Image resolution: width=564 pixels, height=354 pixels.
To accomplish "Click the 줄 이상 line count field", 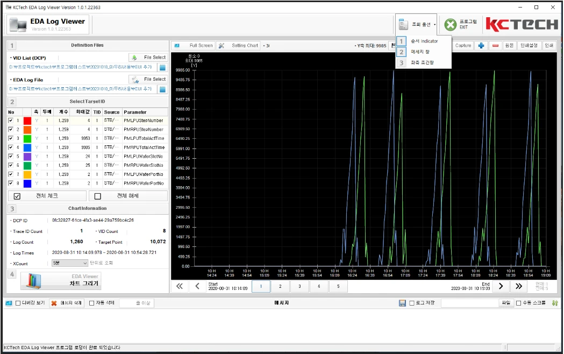I will point(137,303).
